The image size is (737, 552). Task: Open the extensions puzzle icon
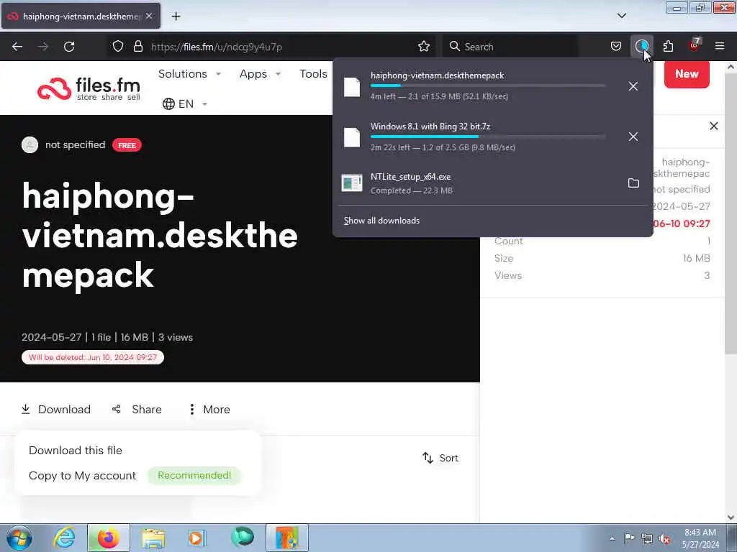[668, 47]
